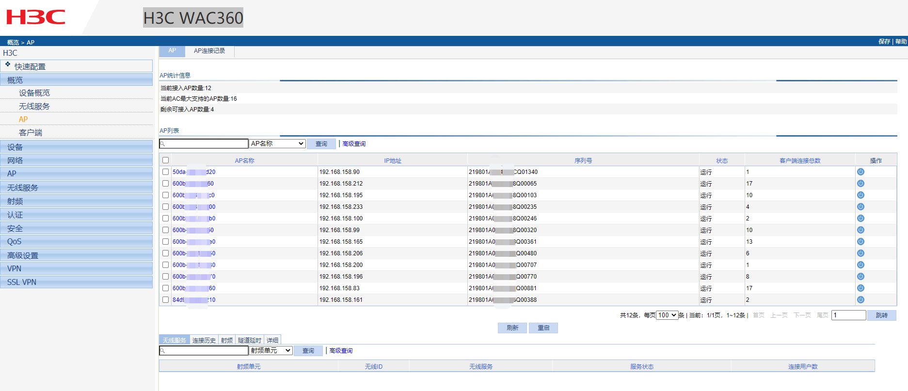Click the power icon for AP 192.168.158.200
The height and width of the screenshot is (391, 908).
[860, 265]
